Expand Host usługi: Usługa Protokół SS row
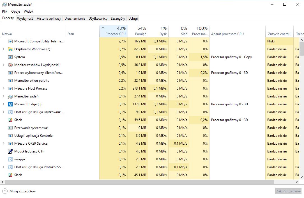The width and height of the screenshot is (304, 198). [3, 167]
